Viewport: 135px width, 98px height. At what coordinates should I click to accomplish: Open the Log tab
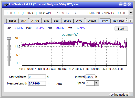point(56,21)
